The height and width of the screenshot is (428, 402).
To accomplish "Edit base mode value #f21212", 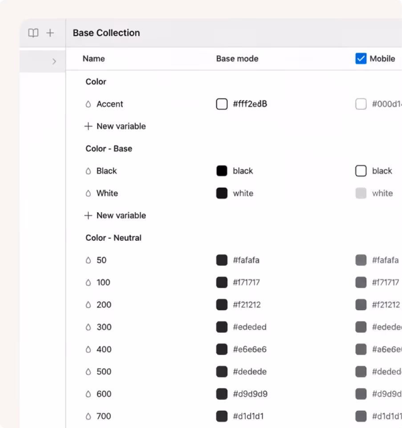I will click(x=247, y=305).
